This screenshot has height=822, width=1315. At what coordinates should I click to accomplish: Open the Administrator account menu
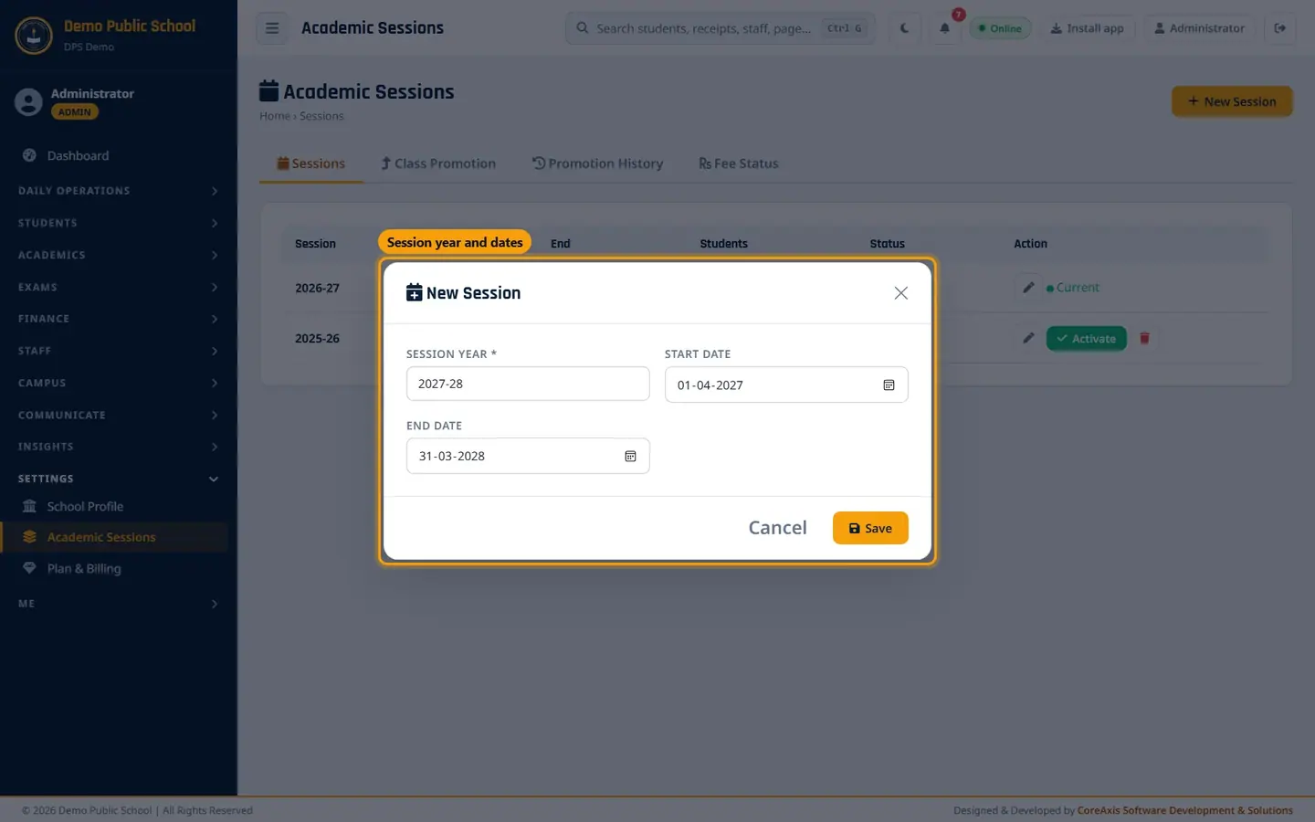tap(1199, 28)
